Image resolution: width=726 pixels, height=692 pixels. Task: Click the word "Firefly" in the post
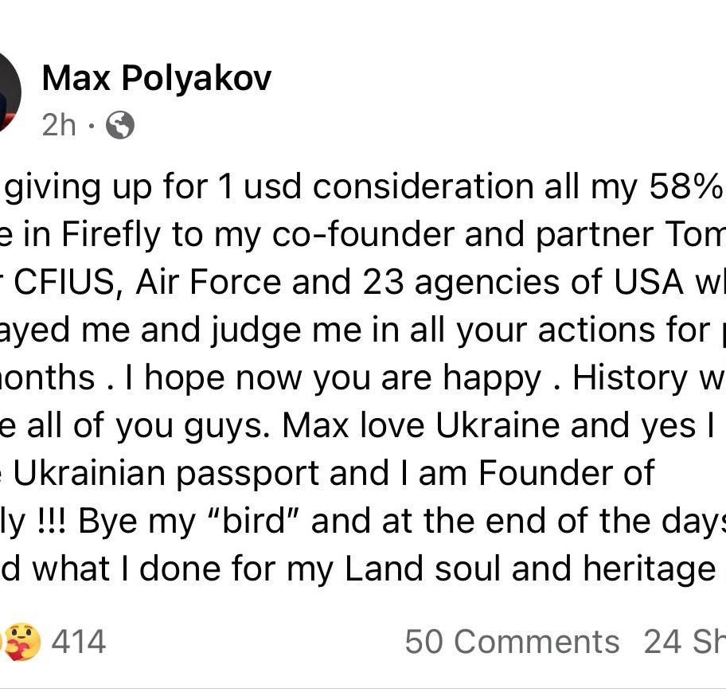(111, 234)
